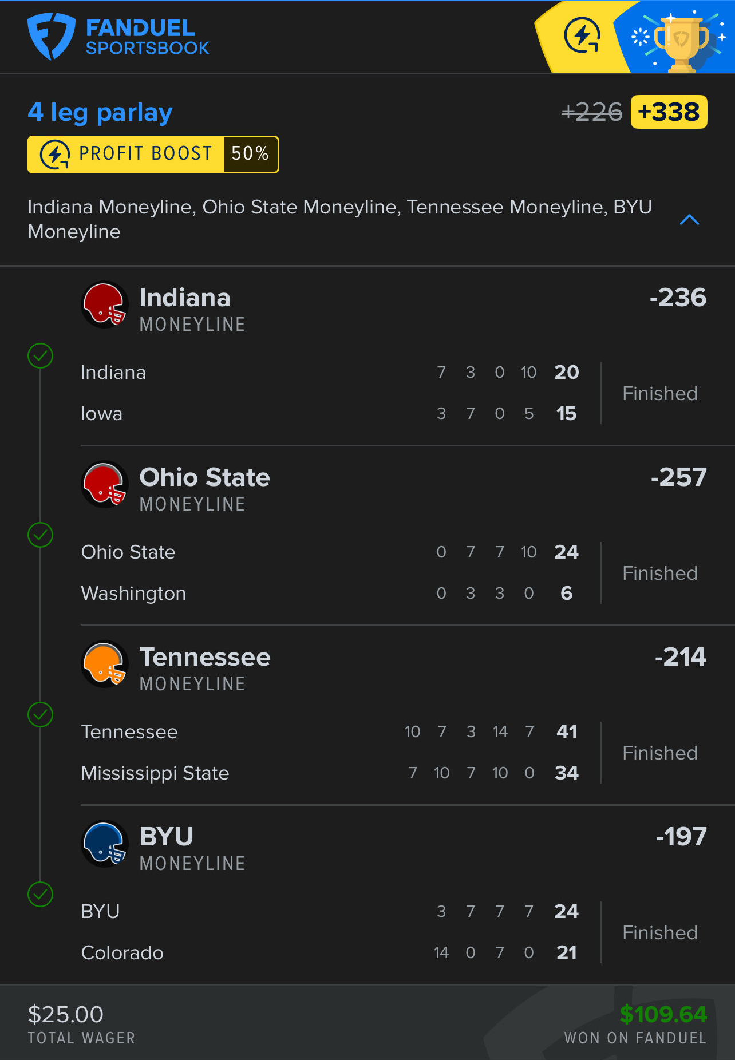The height and width of the screenshot is (1060, 735).
Task: Click the green checkmark for Ohio State leg
Action: [x=41, y=535]
